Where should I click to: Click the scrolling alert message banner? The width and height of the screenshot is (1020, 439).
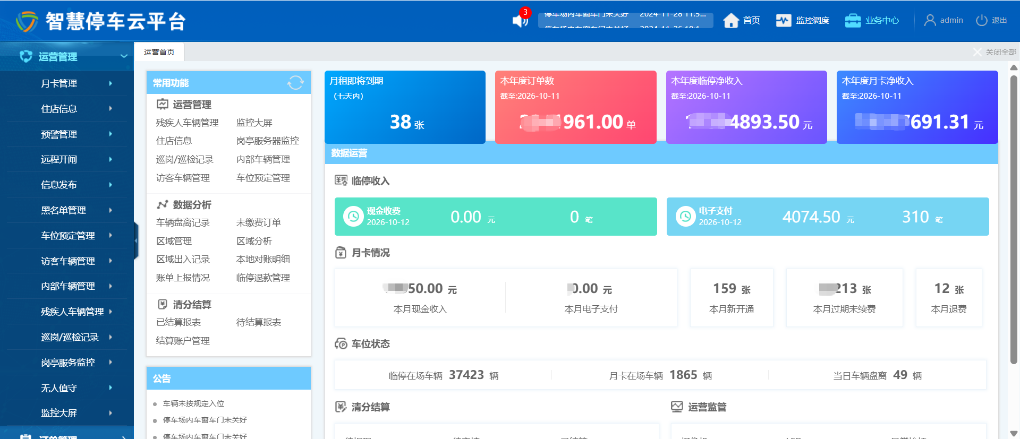(626, 20)
